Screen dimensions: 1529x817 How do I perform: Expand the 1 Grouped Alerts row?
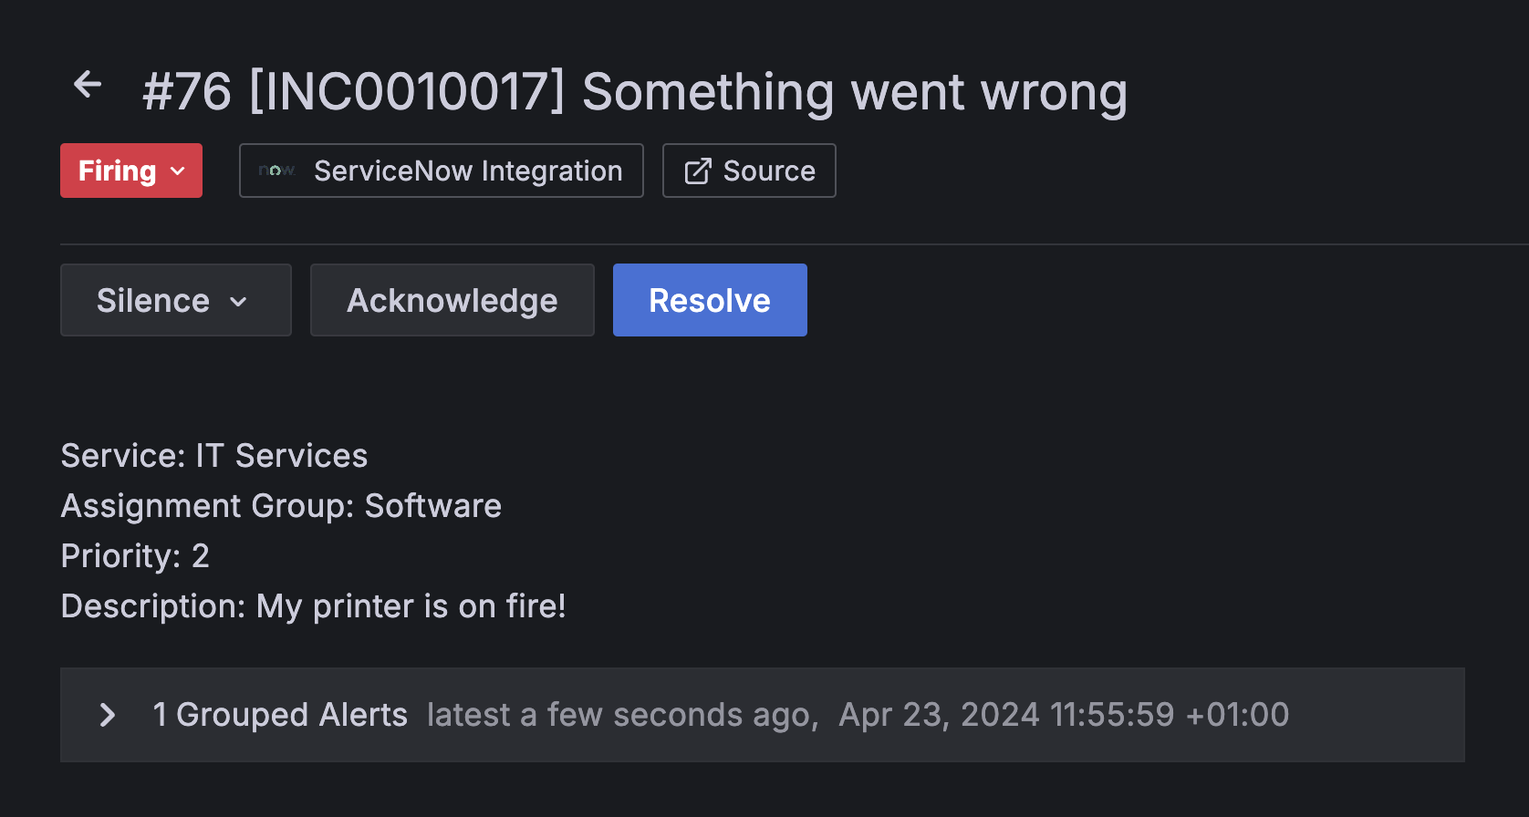(280, 715)
